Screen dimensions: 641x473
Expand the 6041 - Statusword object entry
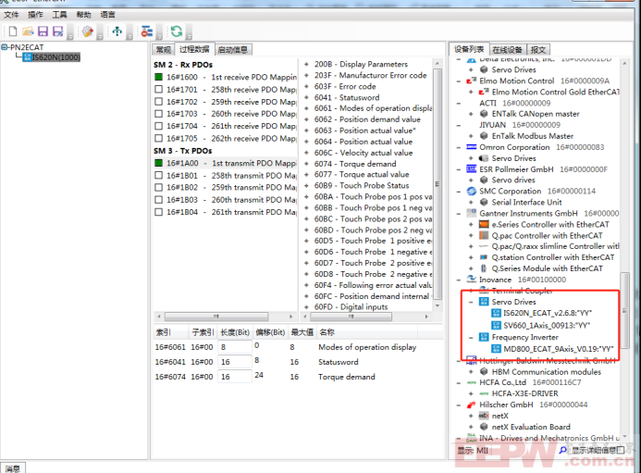coord(306,97)
